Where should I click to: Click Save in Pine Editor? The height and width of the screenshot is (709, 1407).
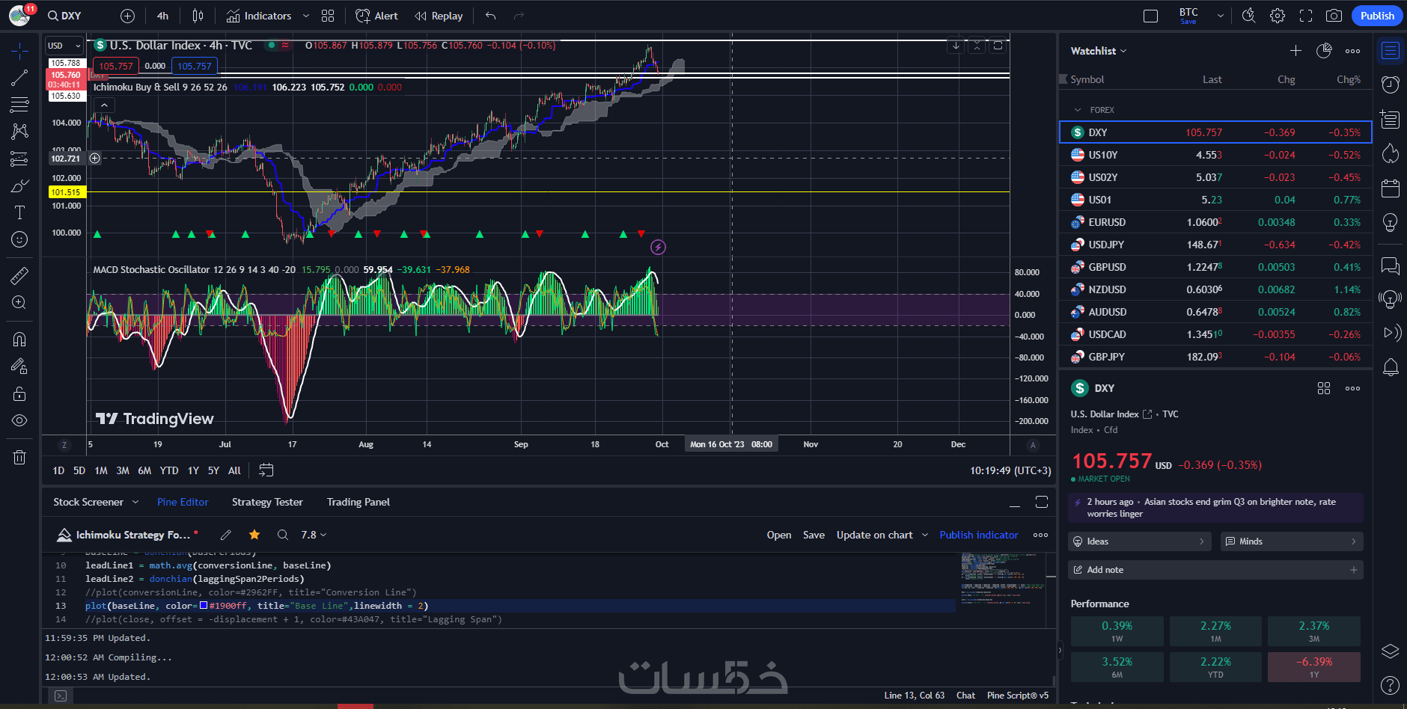pos(814,535)
